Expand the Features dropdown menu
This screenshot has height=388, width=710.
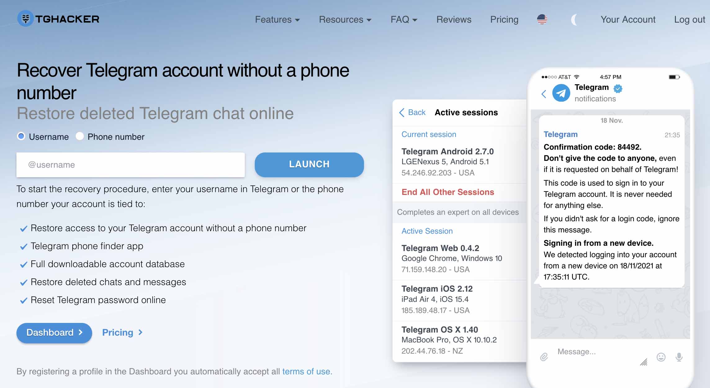(277, 19)
